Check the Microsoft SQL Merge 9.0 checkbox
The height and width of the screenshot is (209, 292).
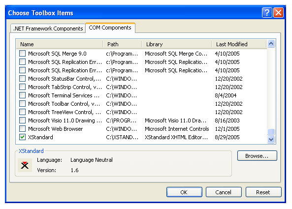coord(22,54)
